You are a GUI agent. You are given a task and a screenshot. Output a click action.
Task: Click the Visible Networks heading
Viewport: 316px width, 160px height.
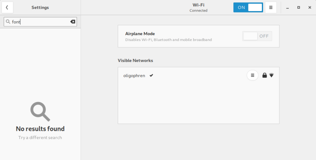click(135, 61)
